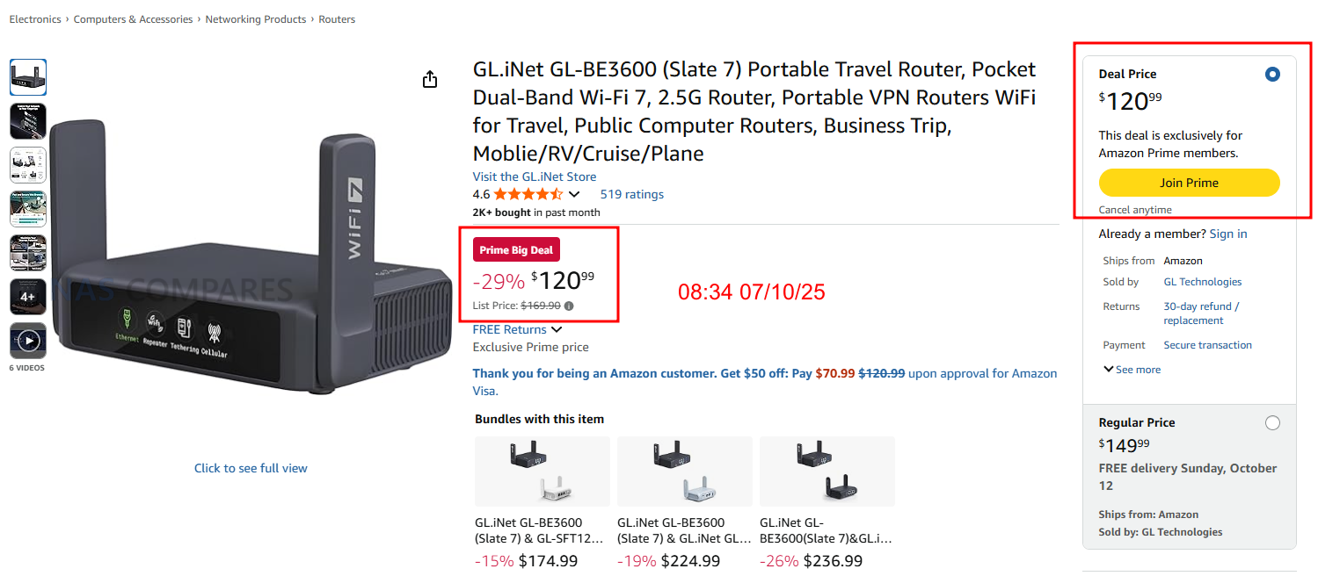The width and height of the screenshot is (1318, 576).
Task: Click to see full view of the image
Action: point(251,468)
